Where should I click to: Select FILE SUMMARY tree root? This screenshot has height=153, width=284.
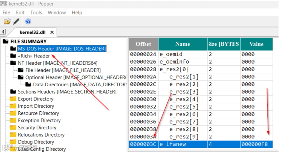pos(28,41)
